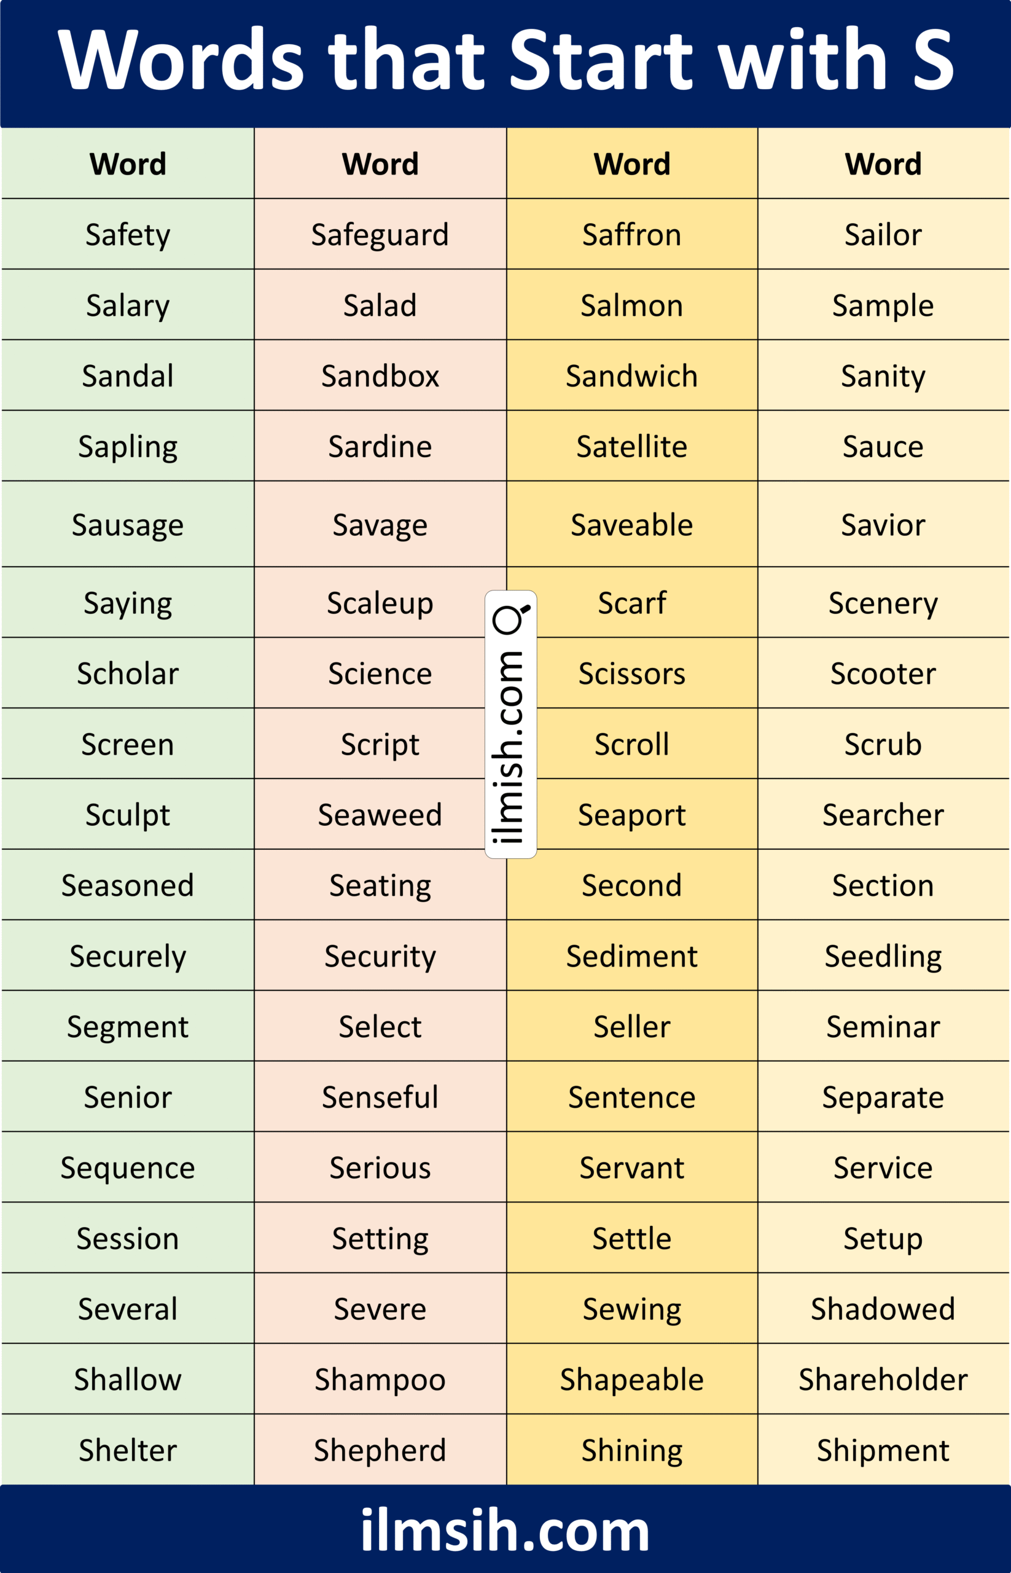Click the 'Words that Start with S' title
This screenshot has height=1573, width=1011.
pos(505,60)
